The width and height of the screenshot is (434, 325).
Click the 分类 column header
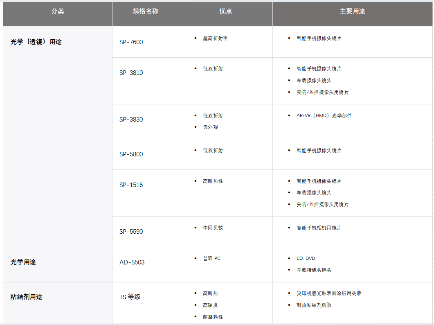[x=58, y=11]
